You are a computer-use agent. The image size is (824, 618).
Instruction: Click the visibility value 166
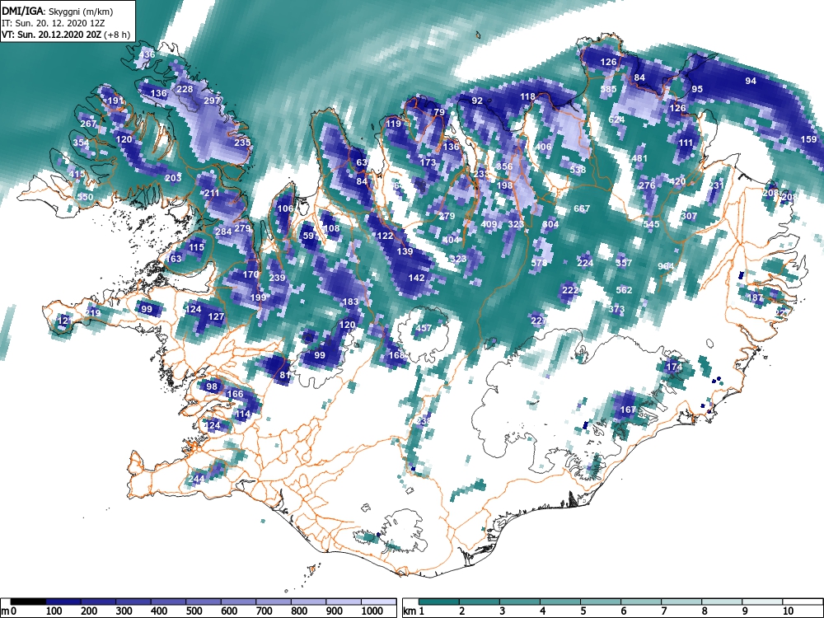tap(235, 394)
